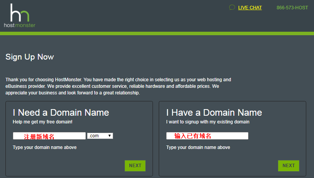314x178 pixels.
Task: Click the live chat speech bubble icon
Action: [x=232, y=7]
